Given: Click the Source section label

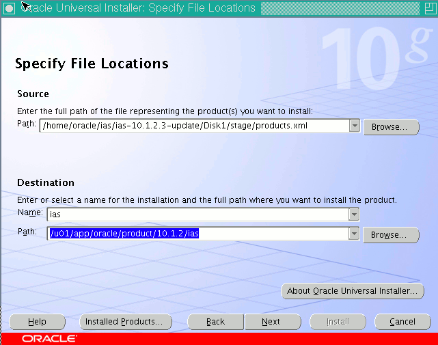Looking at the screenshot, I should [33, 94].
